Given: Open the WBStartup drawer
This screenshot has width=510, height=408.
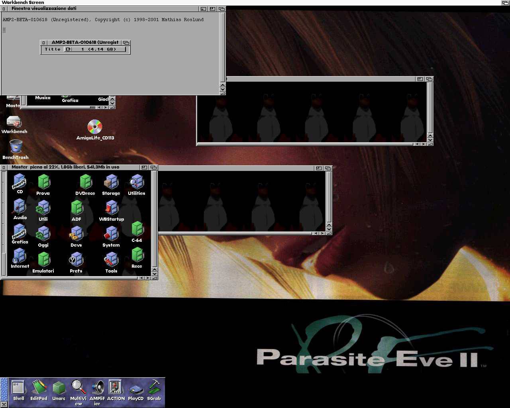Looking at the screenshot, I should point(111,208).
